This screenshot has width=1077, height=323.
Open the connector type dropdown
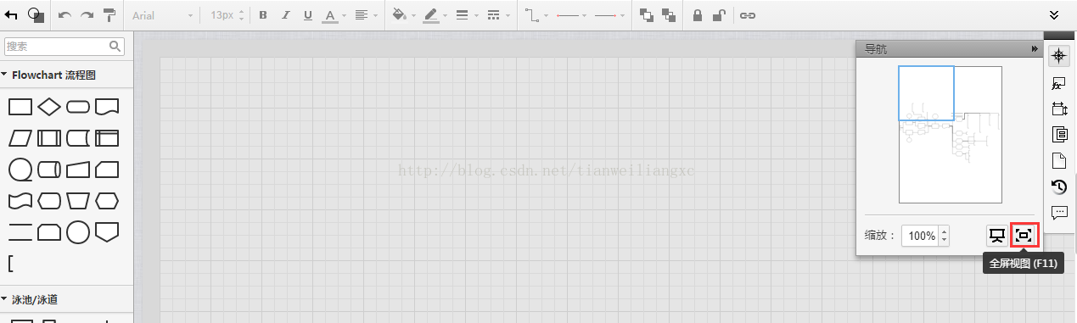coord(536,15)
